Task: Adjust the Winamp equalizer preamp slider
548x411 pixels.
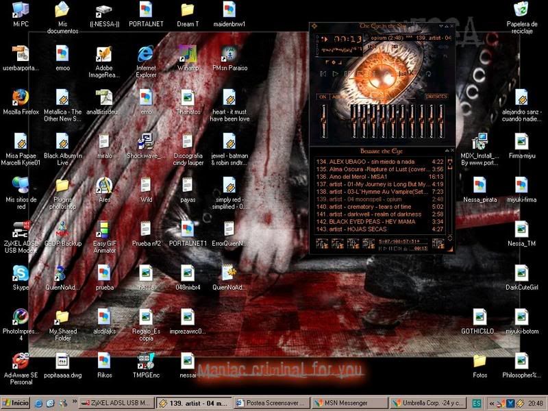Action: tap(323, 121)
